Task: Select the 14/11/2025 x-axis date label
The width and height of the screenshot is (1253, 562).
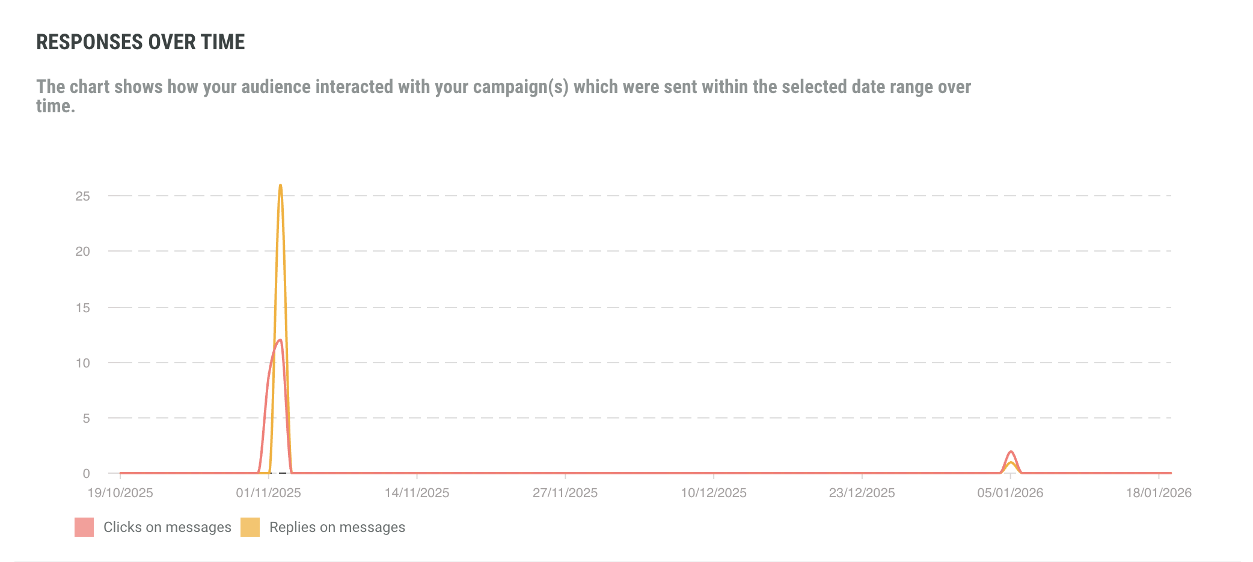Action: coord(417,493)
